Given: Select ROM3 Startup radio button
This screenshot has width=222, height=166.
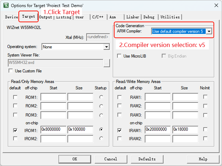Looking at the screenshot, I should pos(101,115).
